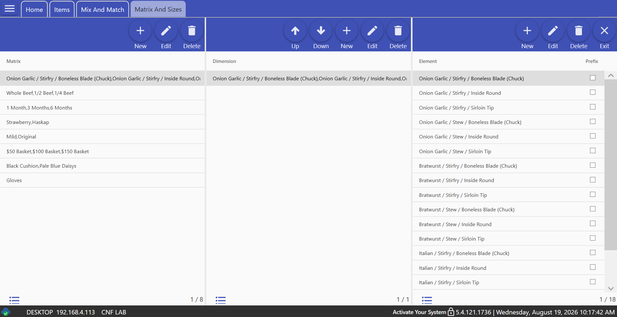Check Prefix for Onion Garlic / Stirfry / Sirloin Tip
Image resolution: width=617 pixels, height=317 pixels.
(593, 107)
